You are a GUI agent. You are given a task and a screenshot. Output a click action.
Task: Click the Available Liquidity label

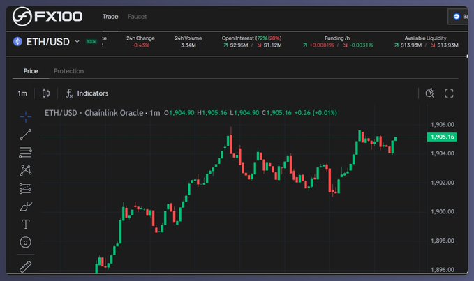tap(425, 38)
